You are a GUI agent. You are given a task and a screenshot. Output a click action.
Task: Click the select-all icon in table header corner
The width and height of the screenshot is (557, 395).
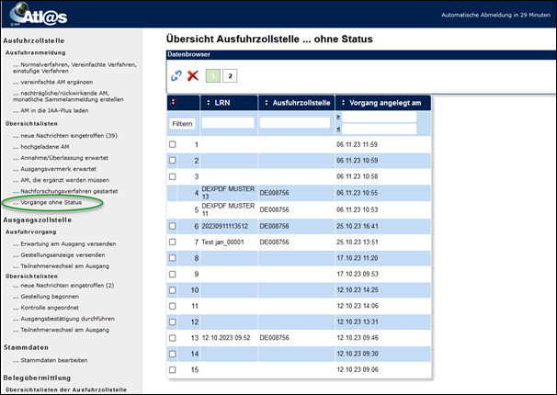tap(175, 102)
